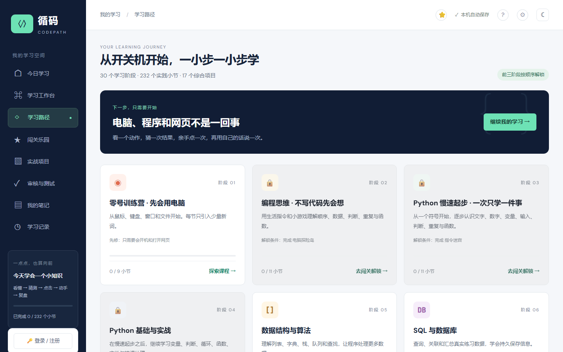Click 已完成 0 / 232 个小节 text
The height and width of the screenshot is (352, 563).
coord(34,316)
